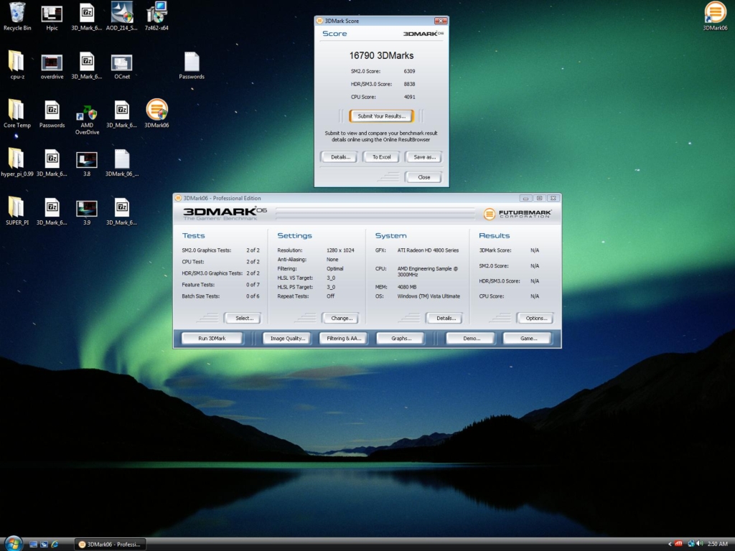The width and height of the screenshot is (735, 551).
Task: Click the CPU Score value 4091
Action: [x=409, y=97]
